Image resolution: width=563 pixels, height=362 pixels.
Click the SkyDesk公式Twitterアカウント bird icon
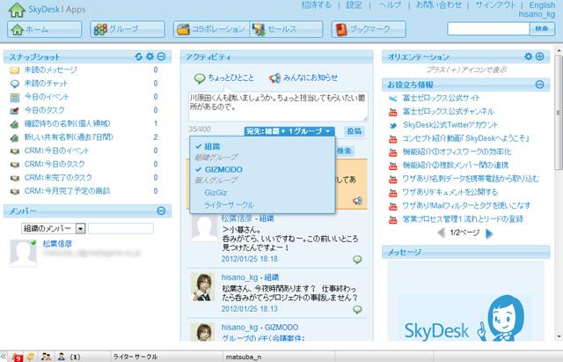pyautogui.click(x=393, y=125)
